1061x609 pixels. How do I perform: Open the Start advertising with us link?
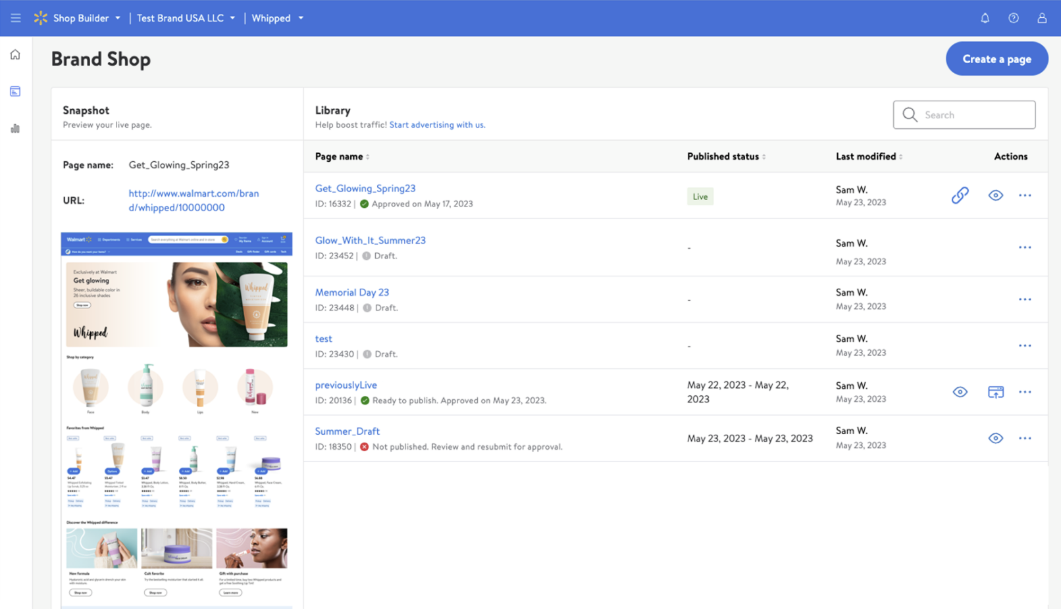point(436,124)
